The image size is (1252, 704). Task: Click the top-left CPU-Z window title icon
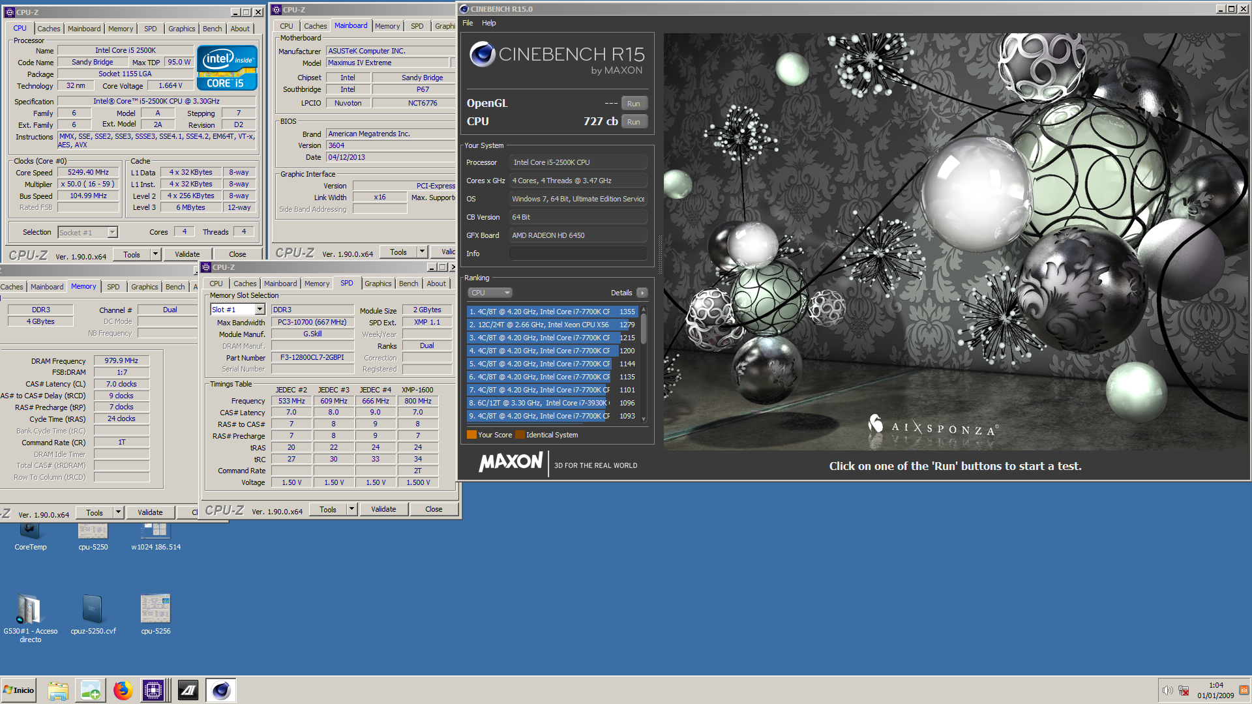pyautogui.click(x=10, y=12)
